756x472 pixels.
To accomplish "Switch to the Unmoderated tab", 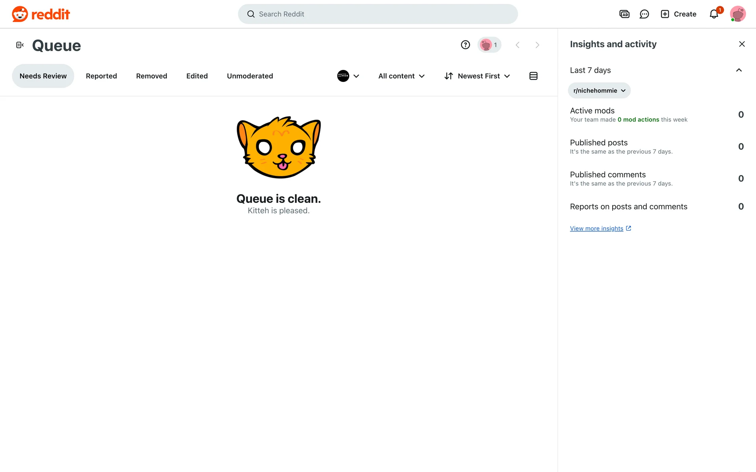I will 250,76.
